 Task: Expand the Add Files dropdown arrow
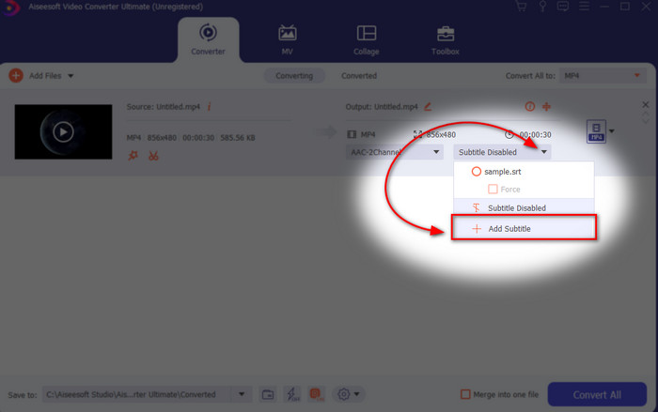tap(70, 76)
